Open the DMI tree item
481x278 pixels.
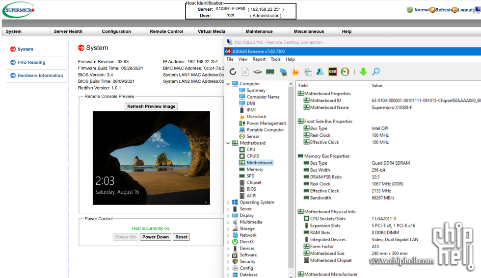coord(251,103)
